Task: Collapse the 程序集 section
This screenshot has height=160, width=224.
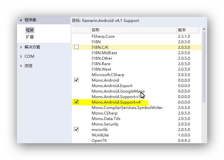Action: (21, 20)
